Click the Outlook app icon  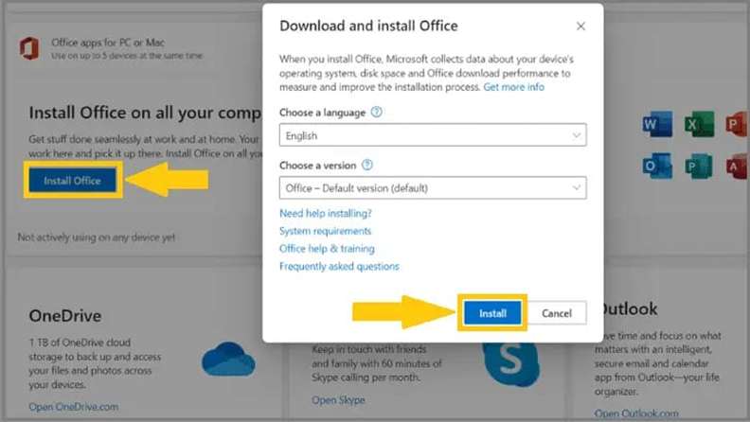click(x=657, y=166)
